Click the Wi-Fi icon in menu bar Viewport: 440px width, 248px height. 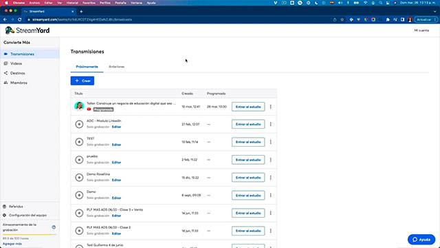[x=365, y=3]
